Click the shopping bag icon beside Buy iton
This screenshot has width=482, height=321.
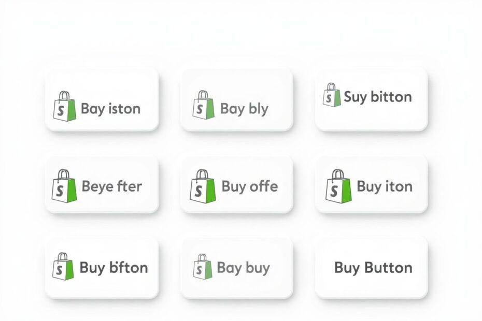point(338,186)
